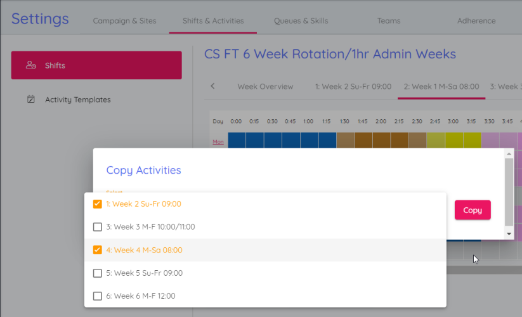Viewport: 522px width, 317px height.
Task: Tick the 6: Week 6 M-F 12:00 checkbox
Action: (97, 296)
